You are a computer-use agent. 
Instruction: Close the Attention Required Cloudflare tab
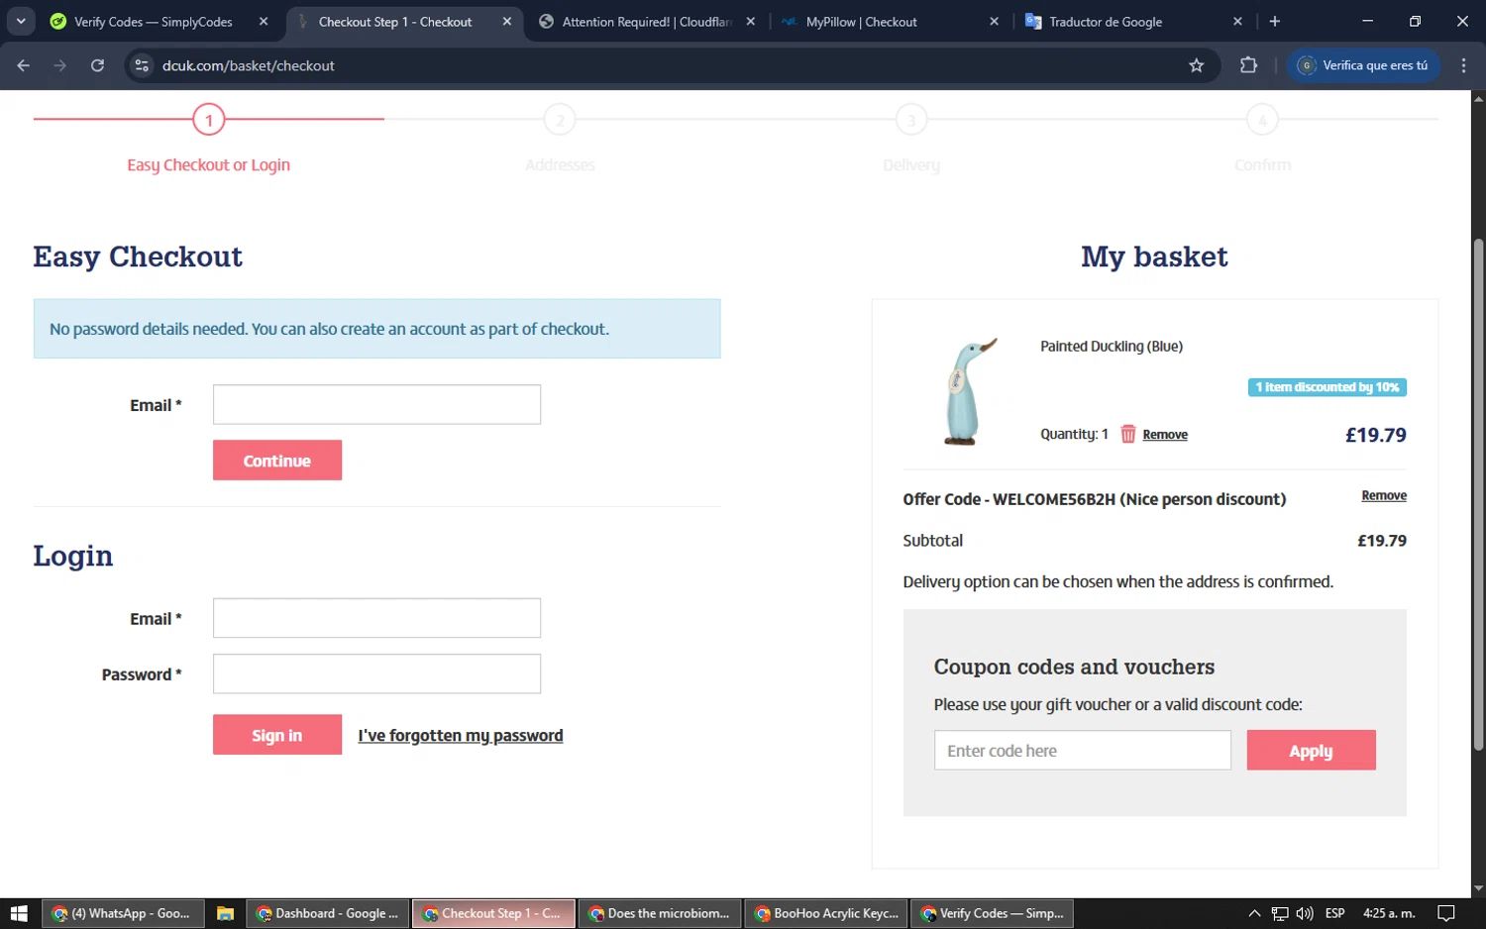[751, 21]
